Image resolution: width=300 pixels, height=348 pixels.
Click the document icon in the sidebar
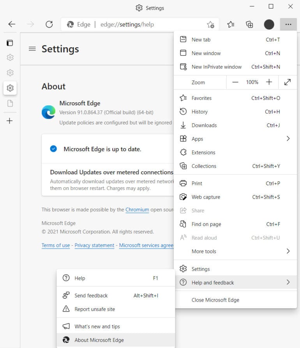coord(10,104)
